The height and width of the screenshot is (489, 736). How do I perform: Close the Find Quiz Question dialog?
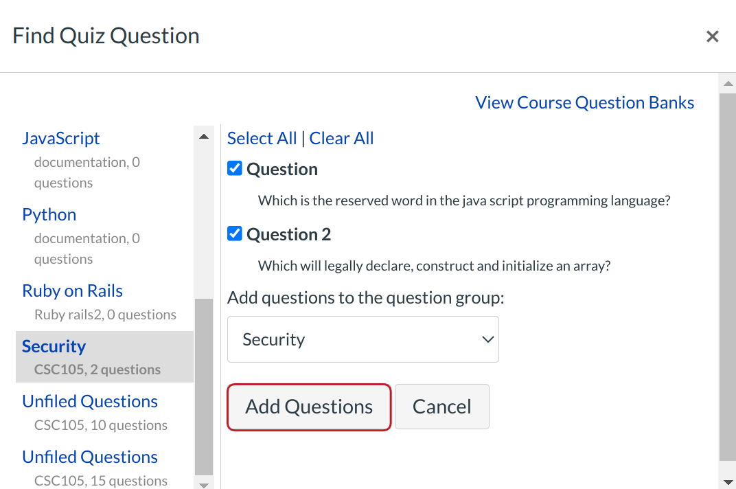[713, 36]
